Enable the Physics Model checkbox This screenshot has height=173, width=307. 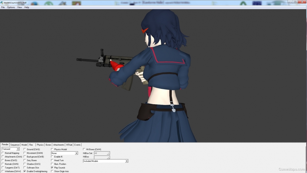(52, 149)
